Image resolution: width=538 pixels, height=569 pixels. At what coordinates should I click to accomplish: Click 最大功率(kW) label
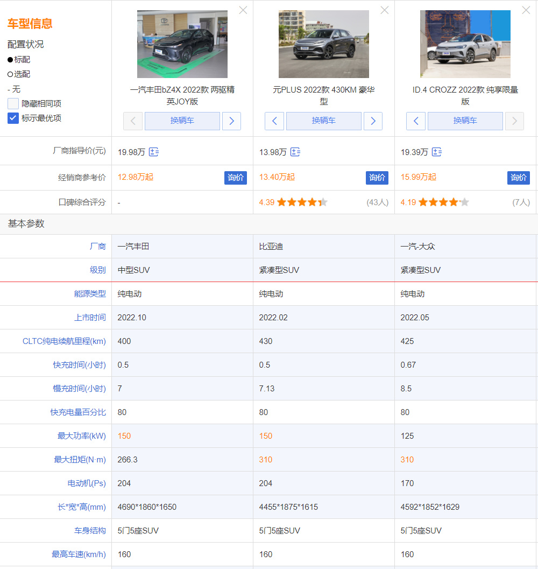tap(82, 436)
